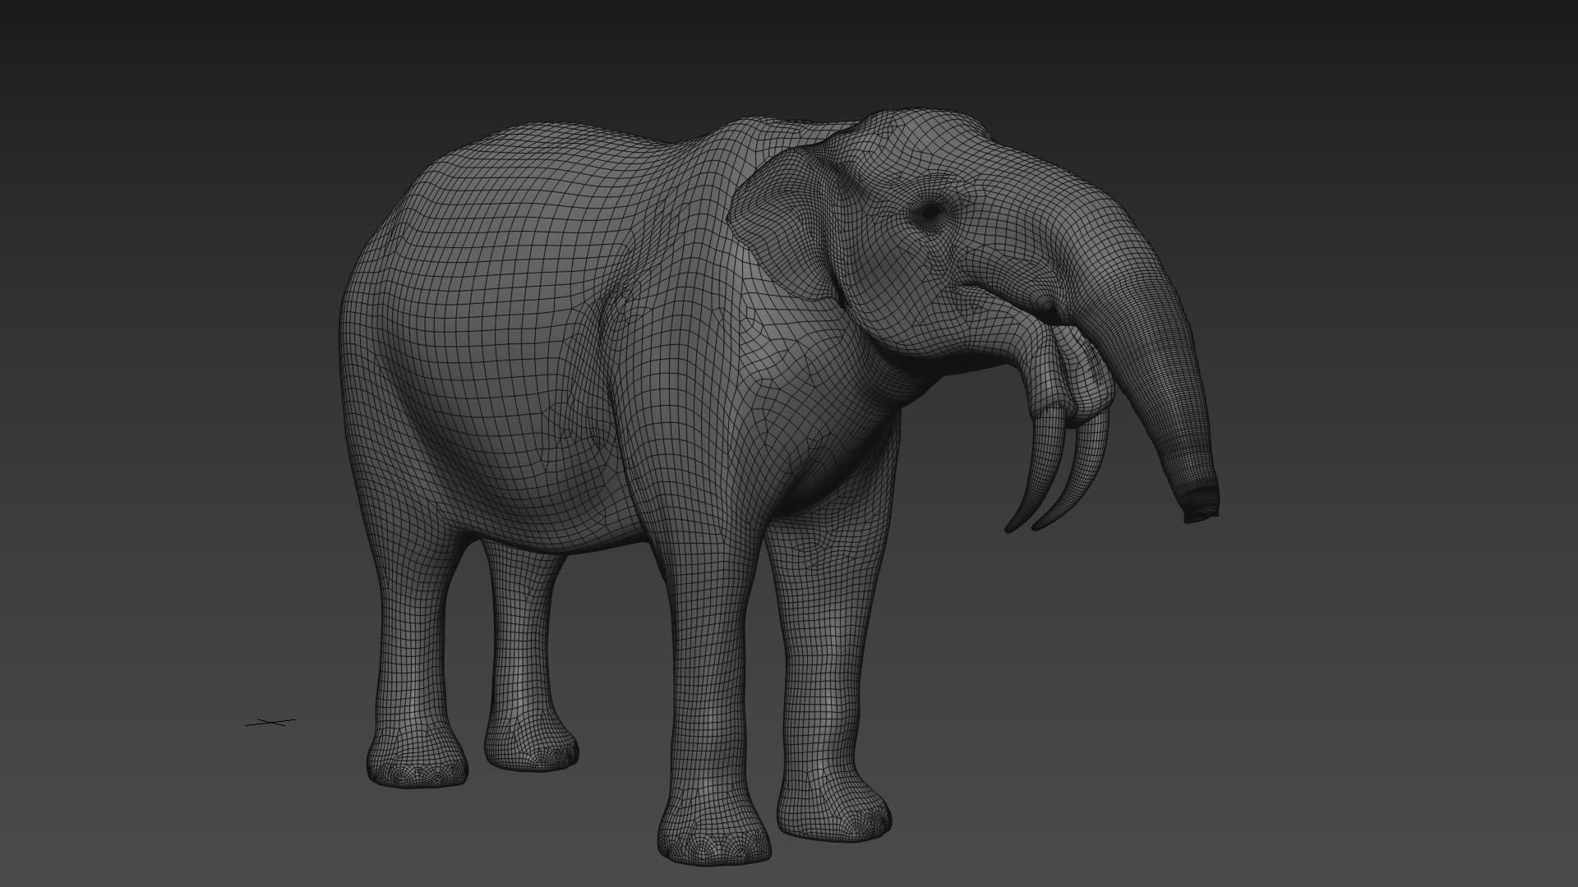The height and width of the screenshot is (887, 1578).
Task: Click the origin axis marker on the floor
Action: pos(270,723)
